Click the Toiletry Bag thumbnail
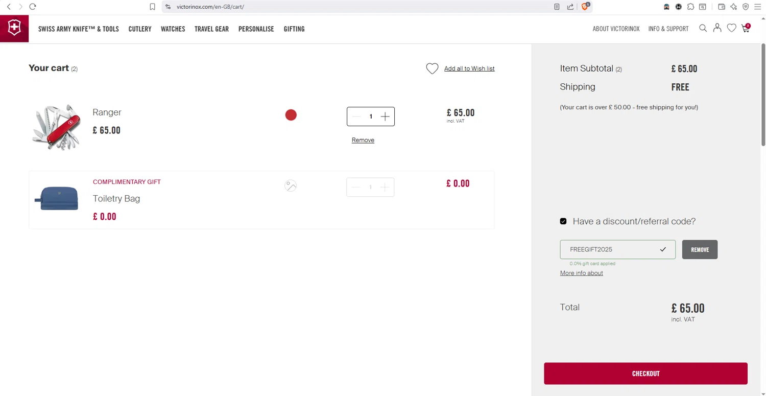The image size is (766, 396). 57,199
